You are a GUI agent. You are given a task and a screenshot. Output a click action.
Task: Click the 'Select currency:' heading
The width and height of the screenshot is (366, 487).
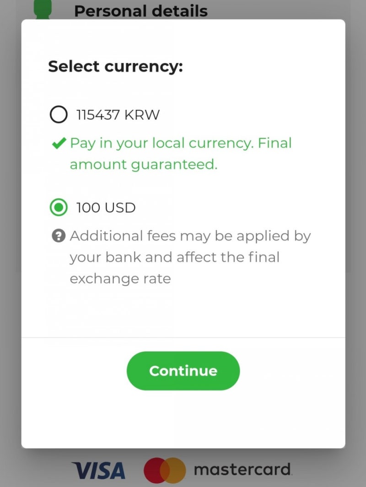coord(115,66)
